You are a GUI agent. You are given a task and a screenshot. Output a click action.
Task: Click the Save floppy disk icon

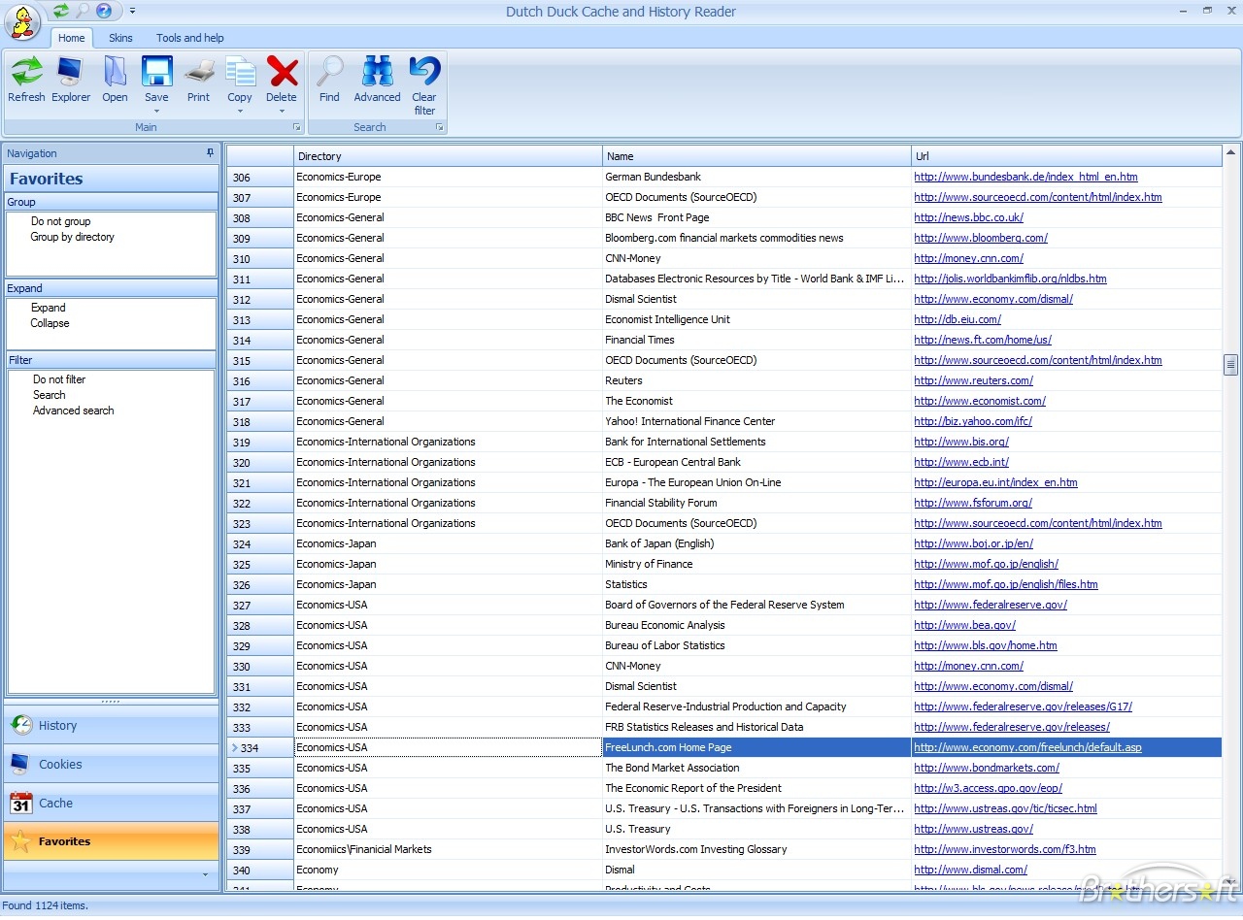click(156, 73)
